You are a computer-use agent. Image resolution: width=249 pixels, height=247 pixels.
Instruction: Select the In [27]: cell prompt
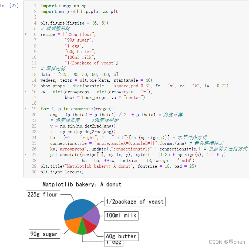pyautogui.click(x=11, y=6)
